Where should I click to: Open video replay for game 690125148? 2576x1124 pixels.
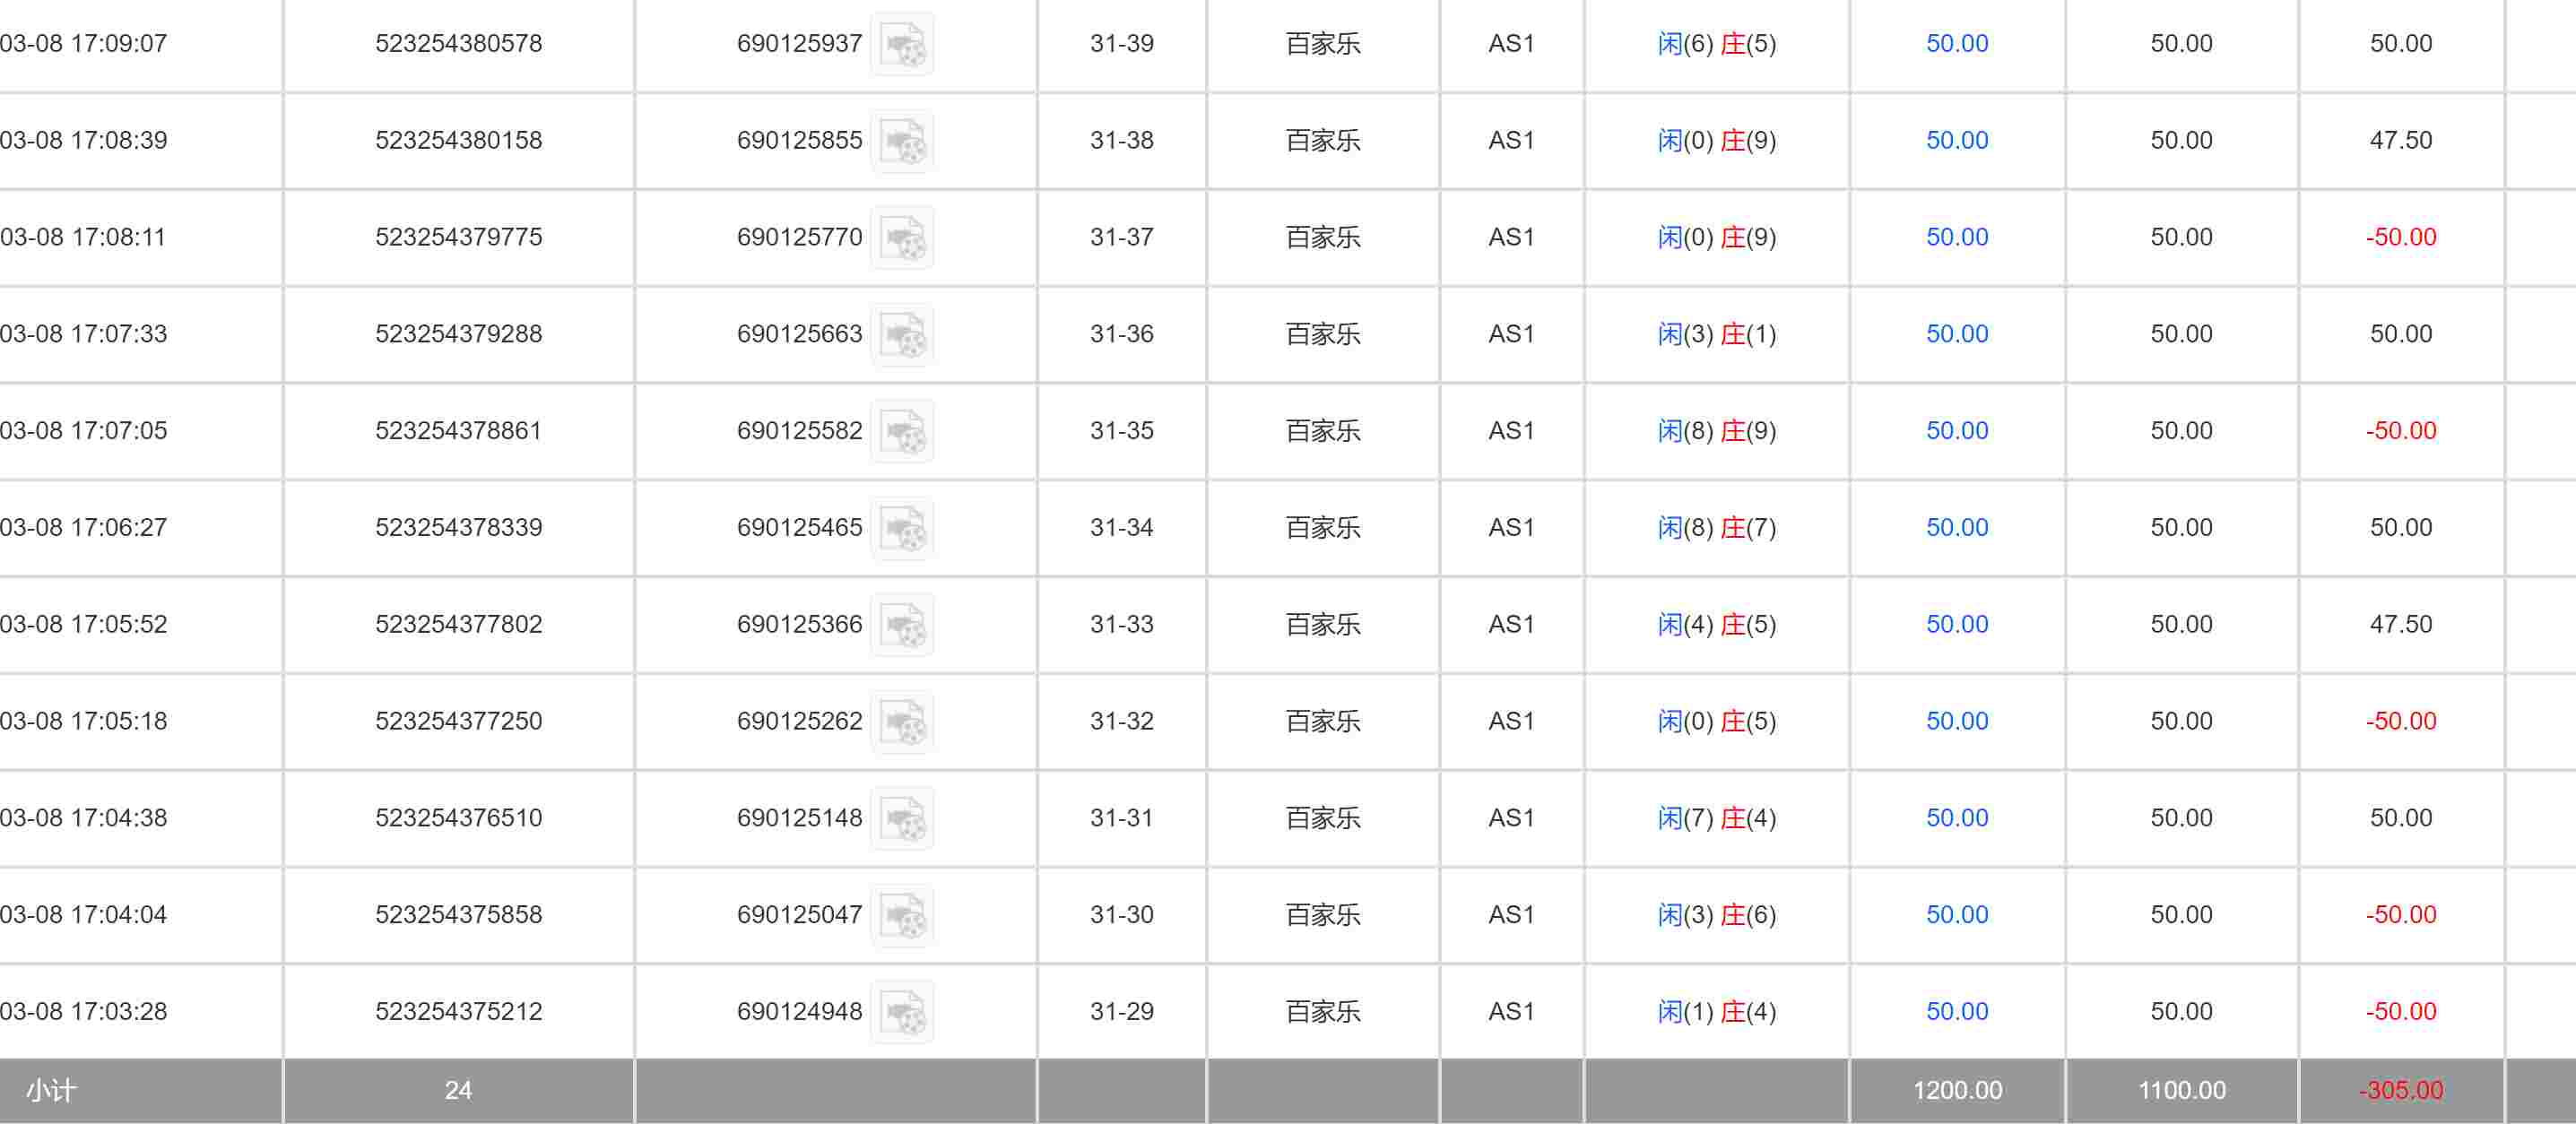[902, 818]
